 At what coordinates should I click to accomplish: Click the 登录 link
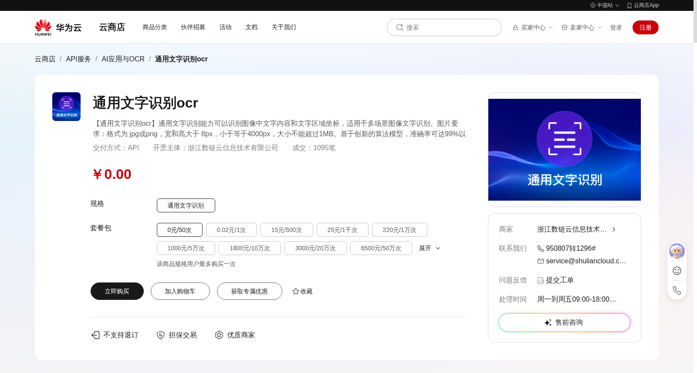pos(616,27)
